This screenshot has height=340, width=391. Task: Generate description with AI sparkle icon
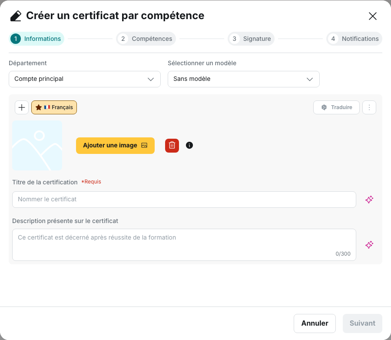pos(369,245)
